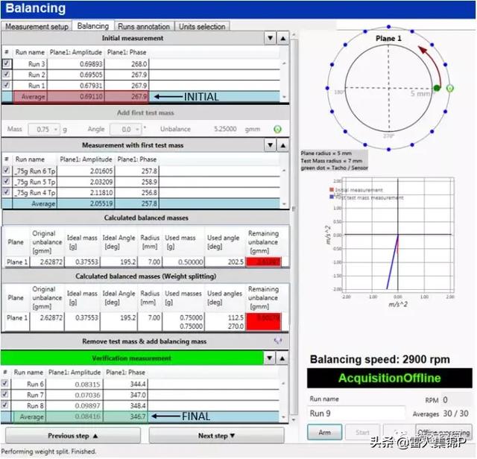Click Used angle value 202.5
This screenshot has height=459, width=477.
(x=236, y=262)
